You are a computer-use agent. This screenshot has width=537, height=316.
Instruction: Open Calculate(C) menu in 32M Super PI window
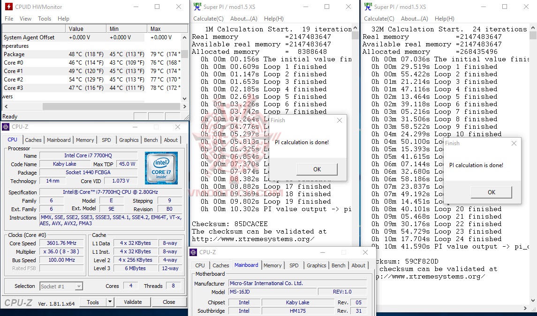pyautogui.click(x=379, y=18)
